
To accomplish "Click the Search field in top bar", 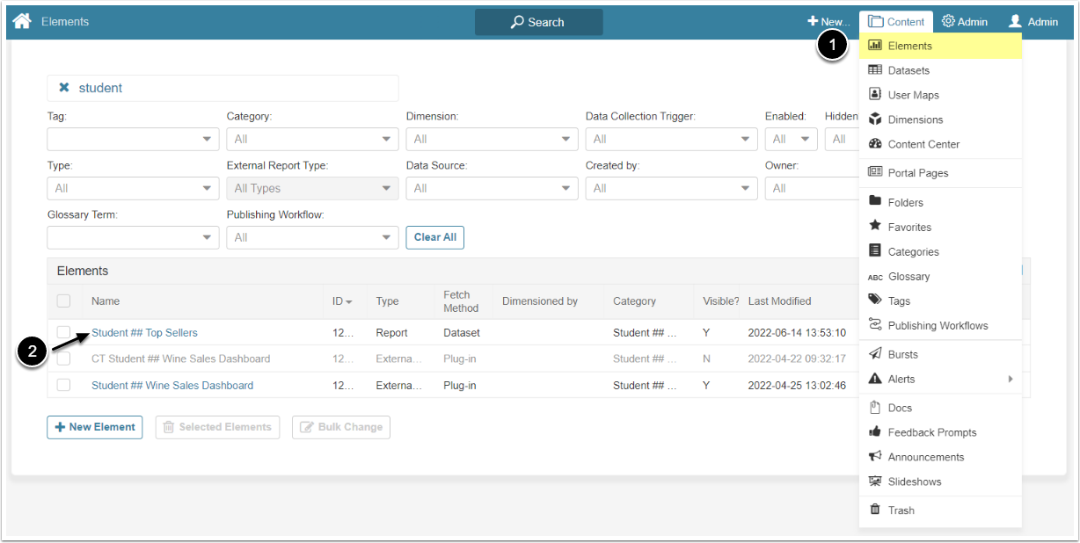I will click(538, 22).
